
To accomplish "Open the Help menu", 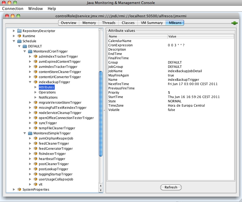I will click(52, 8).
